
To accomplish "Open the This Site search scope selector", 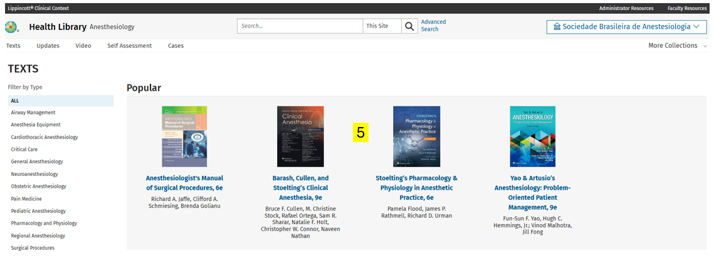I will tap(382, 26).
